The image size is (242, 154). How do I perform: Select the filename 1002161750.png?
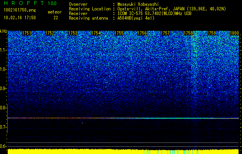point(20,10)
